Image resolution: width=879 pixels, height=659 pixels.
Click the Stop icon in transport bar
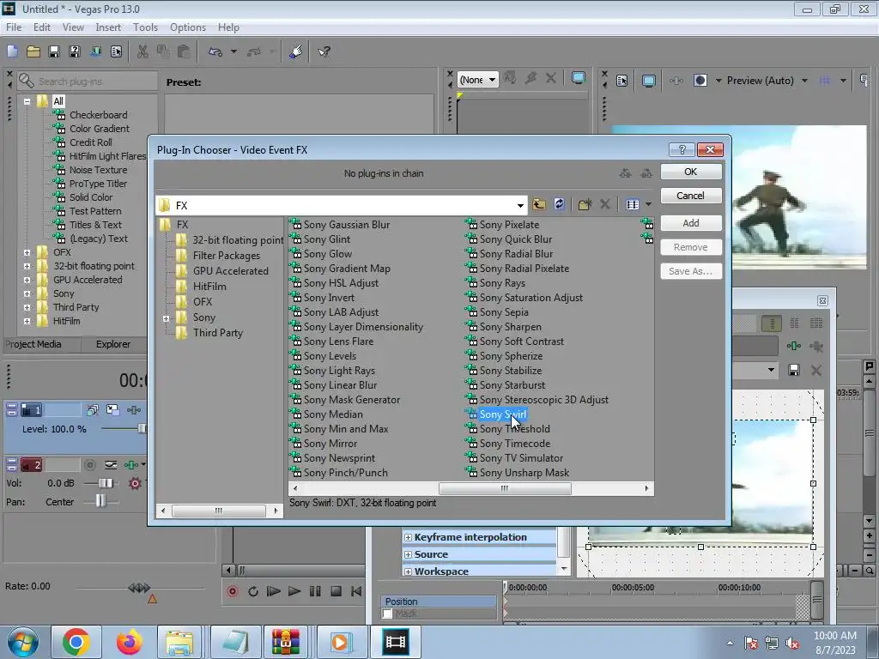tap(336, 591)
